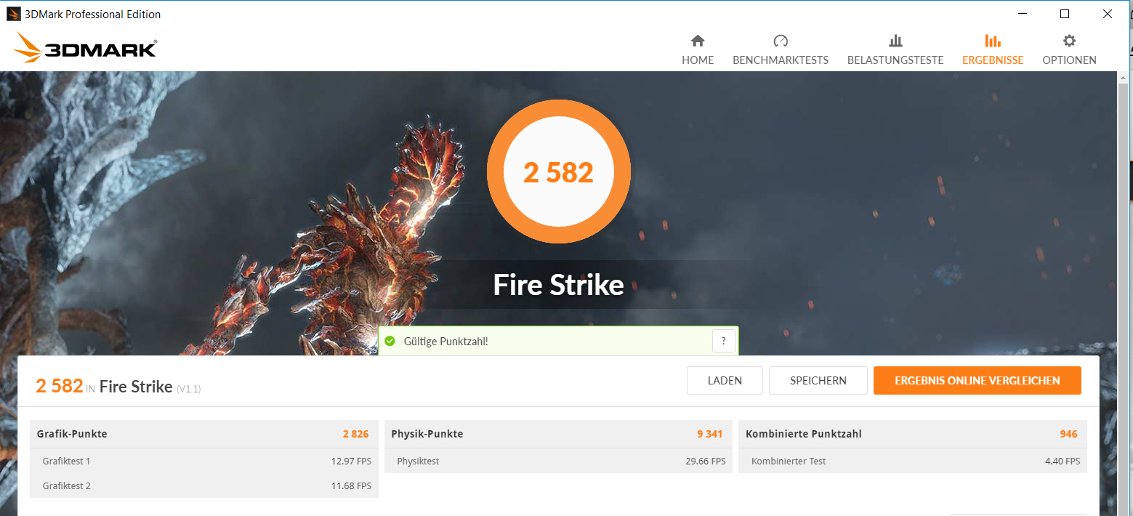
Task: Select the ERGEBNISSE tab
Action: pyautogui.click(x=993, y=50)
